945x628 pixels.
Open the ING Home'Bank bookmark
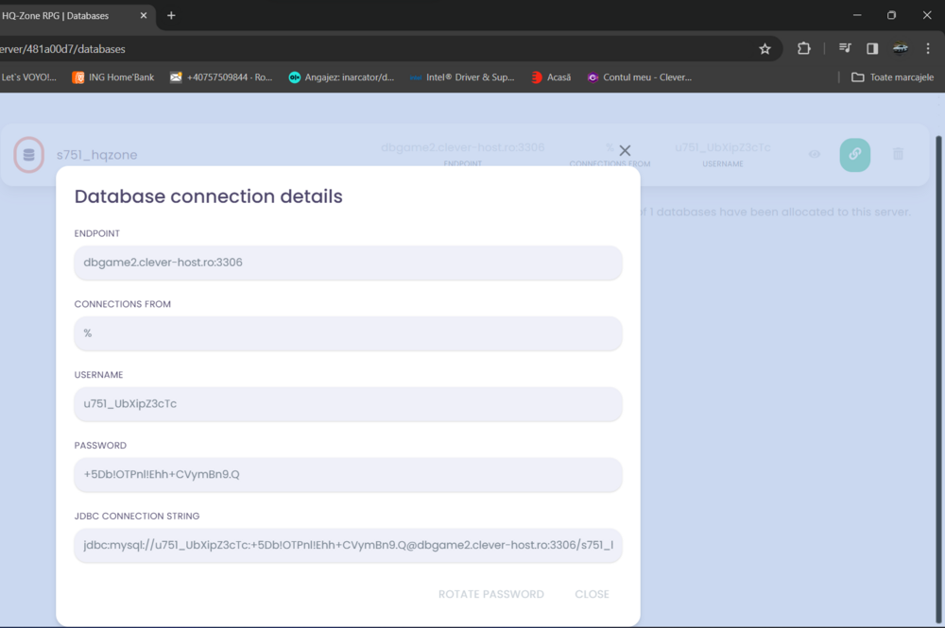(112, 77)
